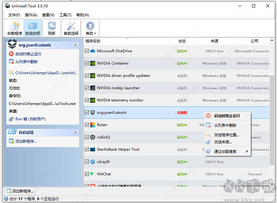Image resolution: width=277 pixels, height=203 pixels.
Task: Click the folder icon beside the utools path
Action: [11, 72]
